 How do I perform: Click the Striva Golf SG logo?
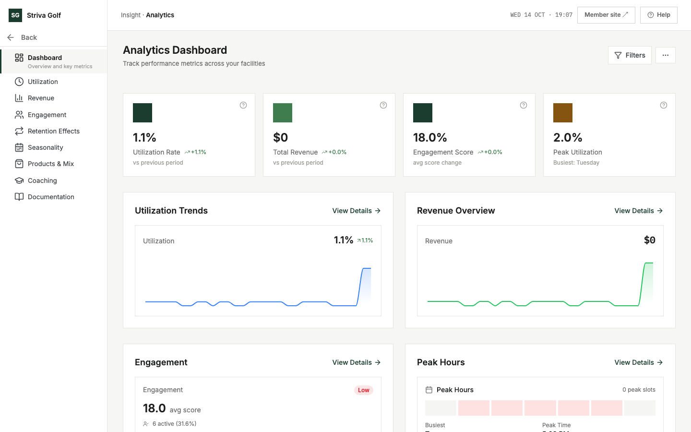15,15
